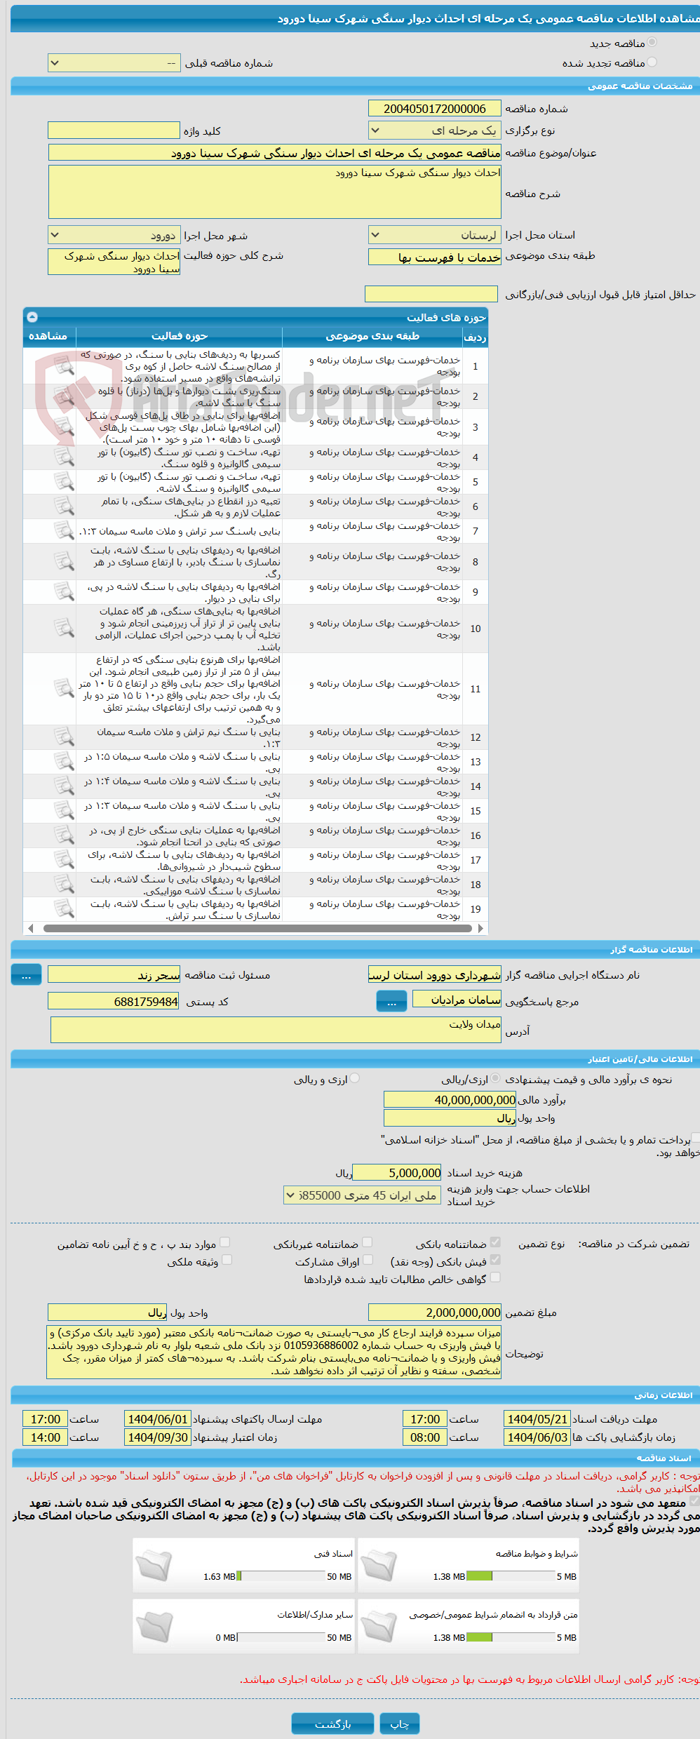Toggle the موارد بند پ، ج و خ checkbox
This screenshot has width=700, height=1739.
225,1242
